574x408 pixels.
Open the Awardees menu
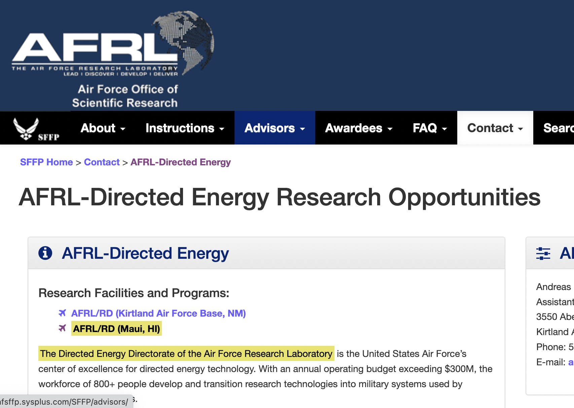pyautogui.click(x=359, y=128)
